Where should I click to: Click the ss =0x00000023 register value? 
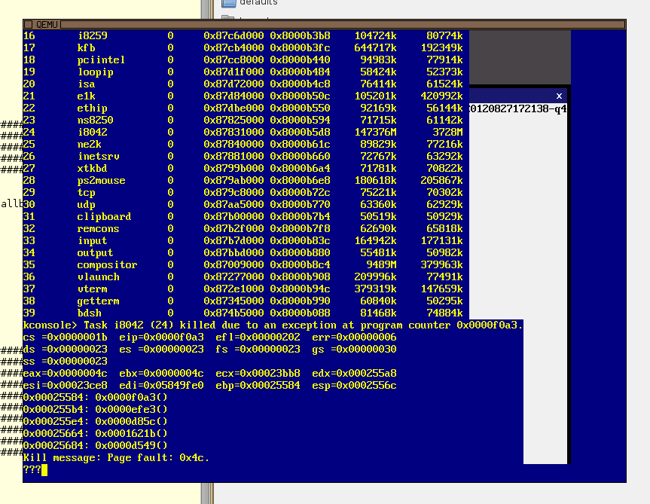pyautogui.click(x=65, y=361)
